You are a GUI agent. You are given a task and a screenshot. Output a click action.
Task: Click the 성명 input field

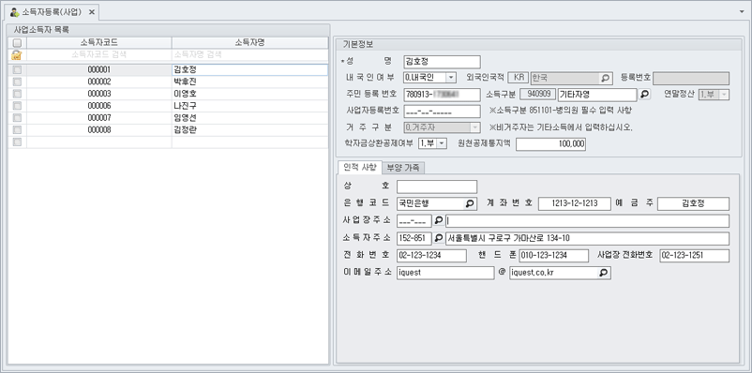pyautogui.click(x=442, y=62)
